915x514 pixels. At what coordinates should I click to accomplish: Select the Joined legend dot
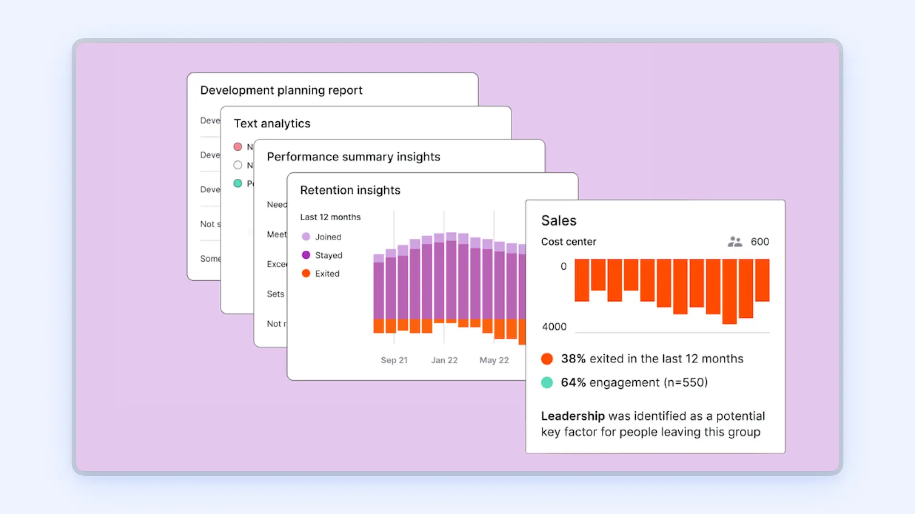click(x=305, y=237)
